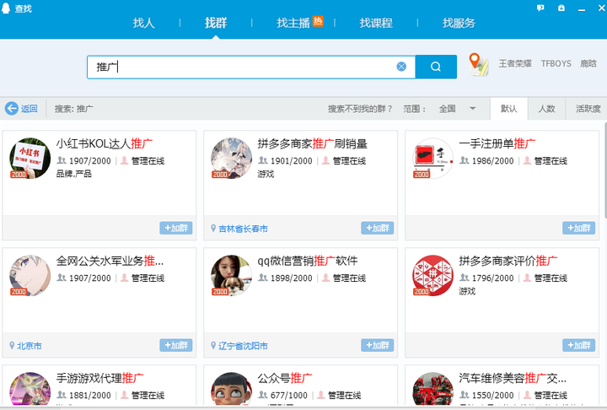Viewport: 607px width, 410px height.
Task: Join 一手注册单推广 with +加群
Action: click(x=578, y=228)
